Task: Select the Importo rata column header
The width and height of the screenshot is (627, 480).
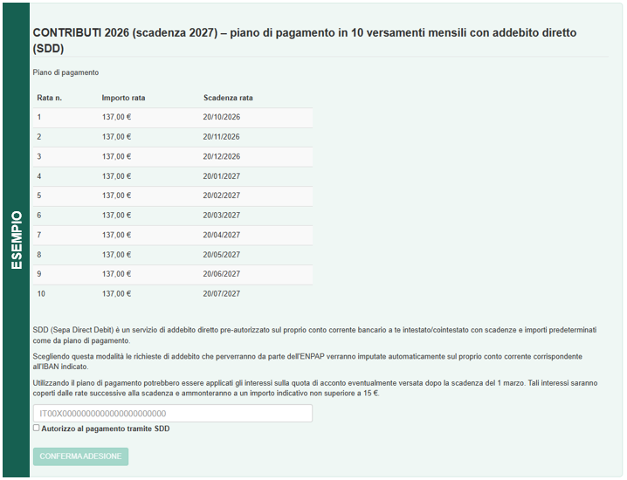Action: click(x=123, y=98)
